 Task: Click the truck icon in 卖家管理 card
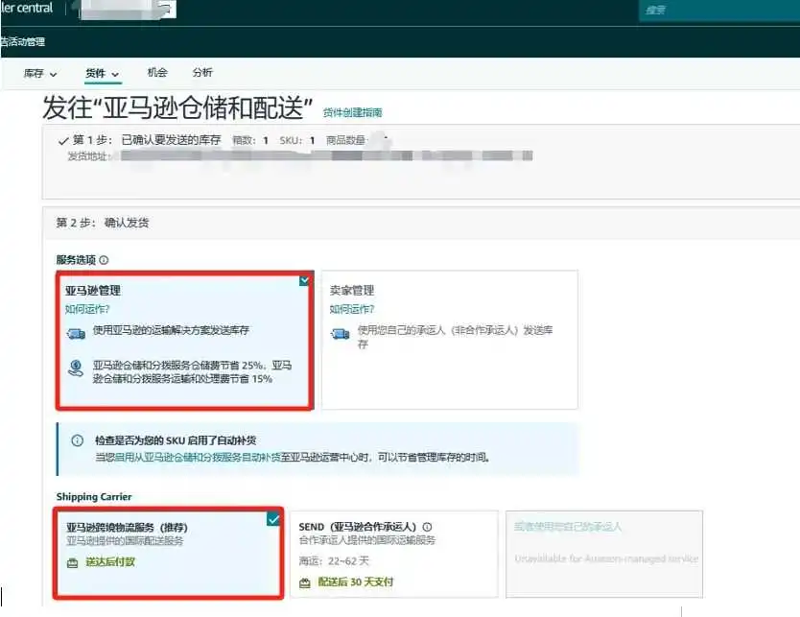(x=341, y=334)
